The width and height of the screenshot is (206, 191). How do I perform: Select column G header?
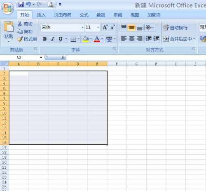coord(136,64)
